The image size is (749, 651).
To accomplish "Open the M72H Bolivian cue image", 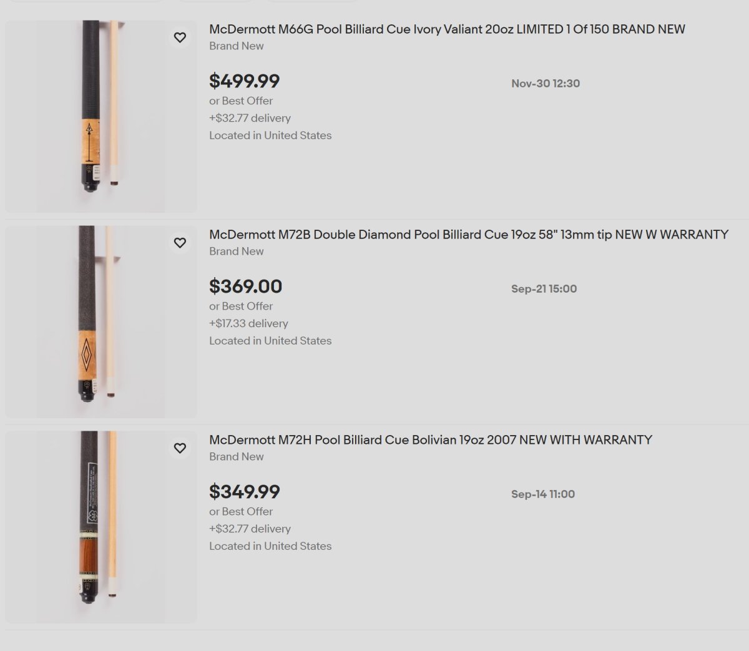I will click(x=100, y=527).
